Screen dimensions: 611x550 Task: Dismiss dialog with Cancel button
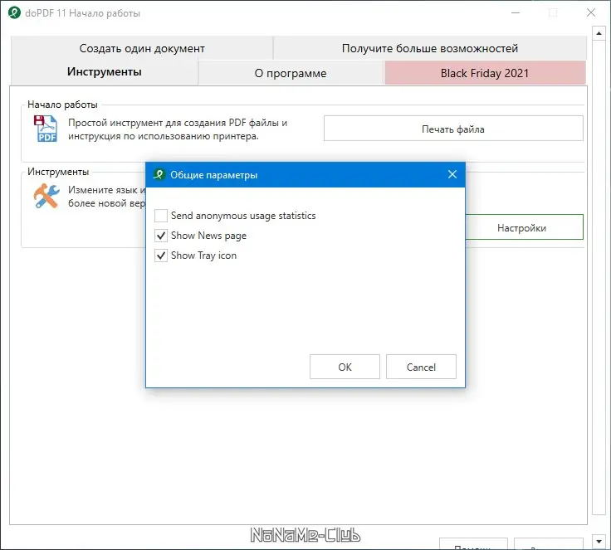tap(421, 367)
